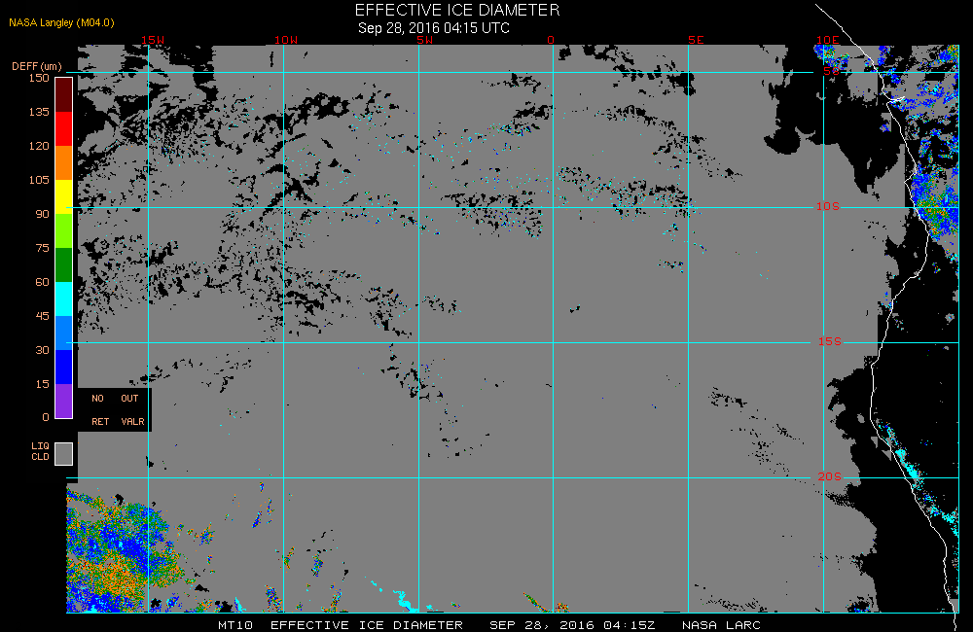Screen dimensions: 973x632
Task: Click the gray LIQ CLD legend swatch
Action: [x=64, y=453]
